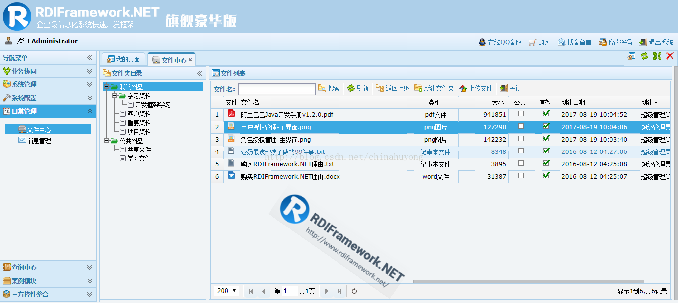
Task: Click 新建文件夹 to create folder
Action: (434, 88)
